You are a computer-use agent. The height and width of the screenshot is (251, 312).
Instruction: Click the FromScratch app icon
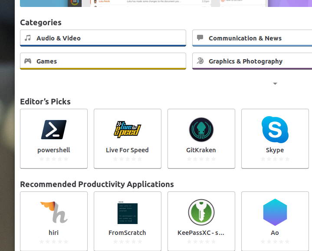127,213
